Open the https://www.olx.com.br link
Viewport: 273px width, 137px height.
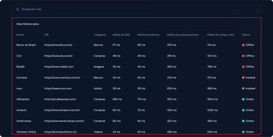tap(58, 56)
